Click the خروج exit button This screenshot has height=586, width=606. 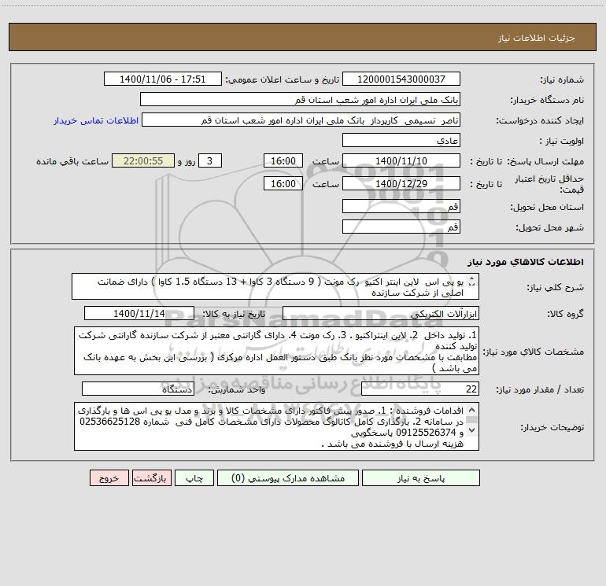[x=109, y=477]
